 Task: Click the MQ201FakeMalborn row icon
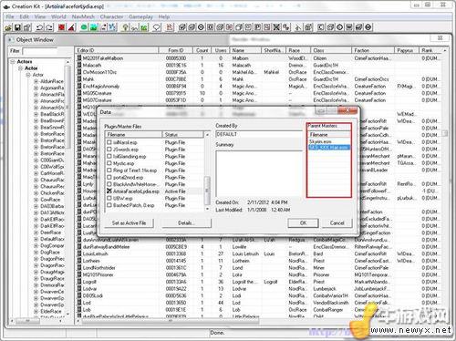point(79,58)
